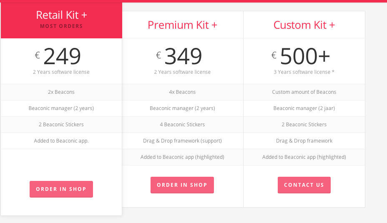387x223 pixels.
Task: Click the euro symbol beside 249
Action: click(x=37, y=55)
